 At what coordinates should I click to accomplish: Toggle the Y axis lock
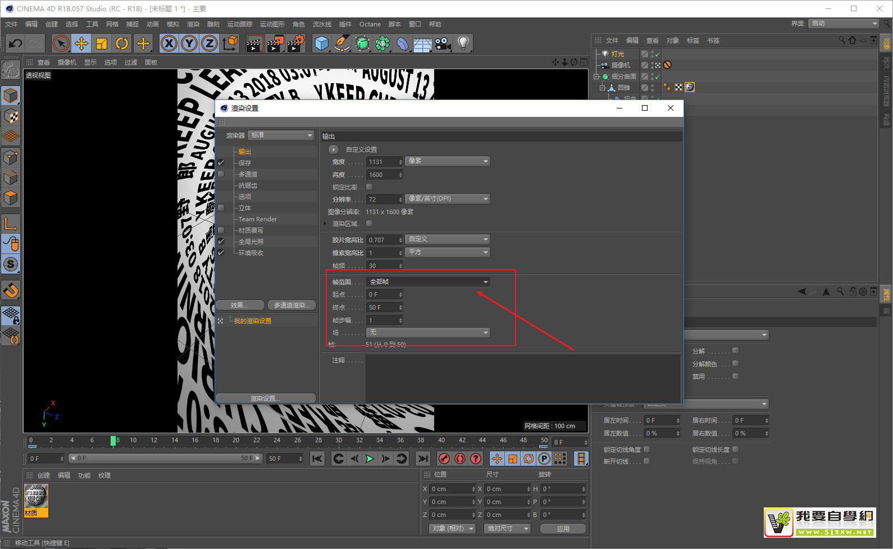pyautogui.click(x=189, y=43)
